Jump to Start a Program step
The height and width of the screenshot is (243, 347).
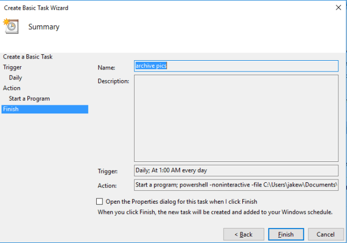[30, 98]
